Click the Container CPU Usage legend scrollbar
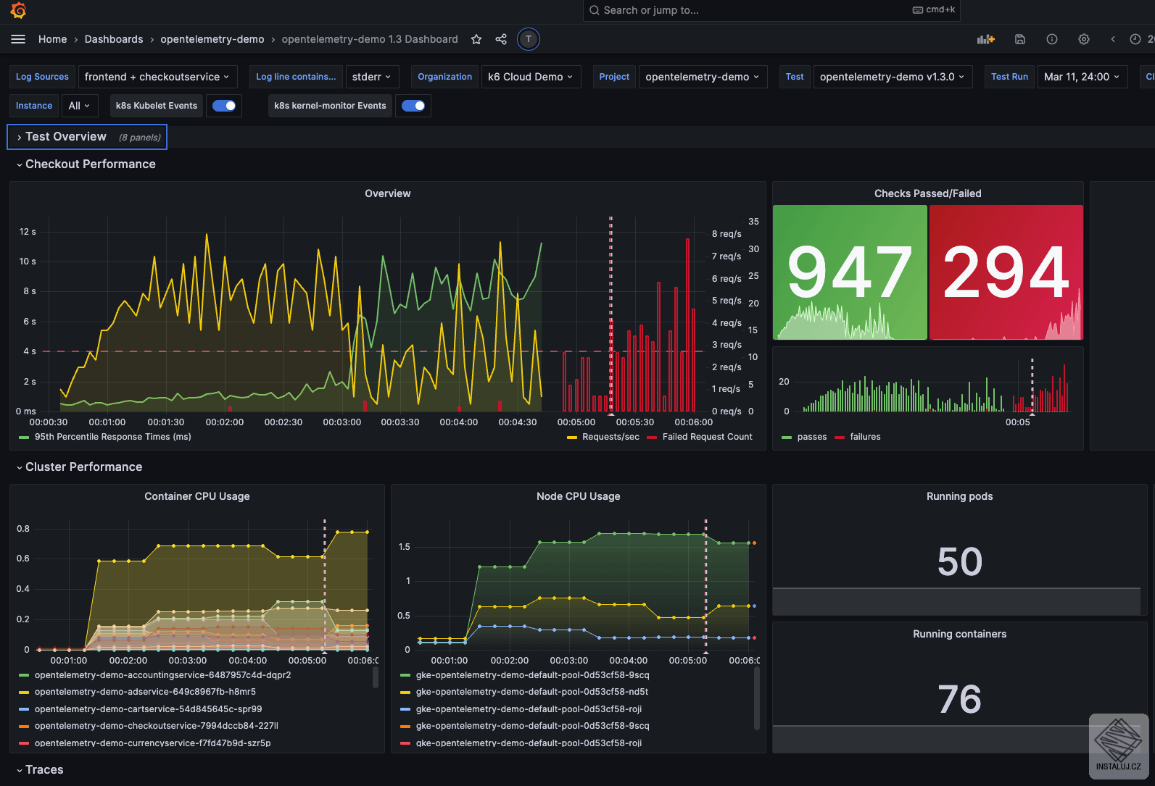The width and height of the screenshot is (1155, 786). pyautogui.click(x=376, y=677)
